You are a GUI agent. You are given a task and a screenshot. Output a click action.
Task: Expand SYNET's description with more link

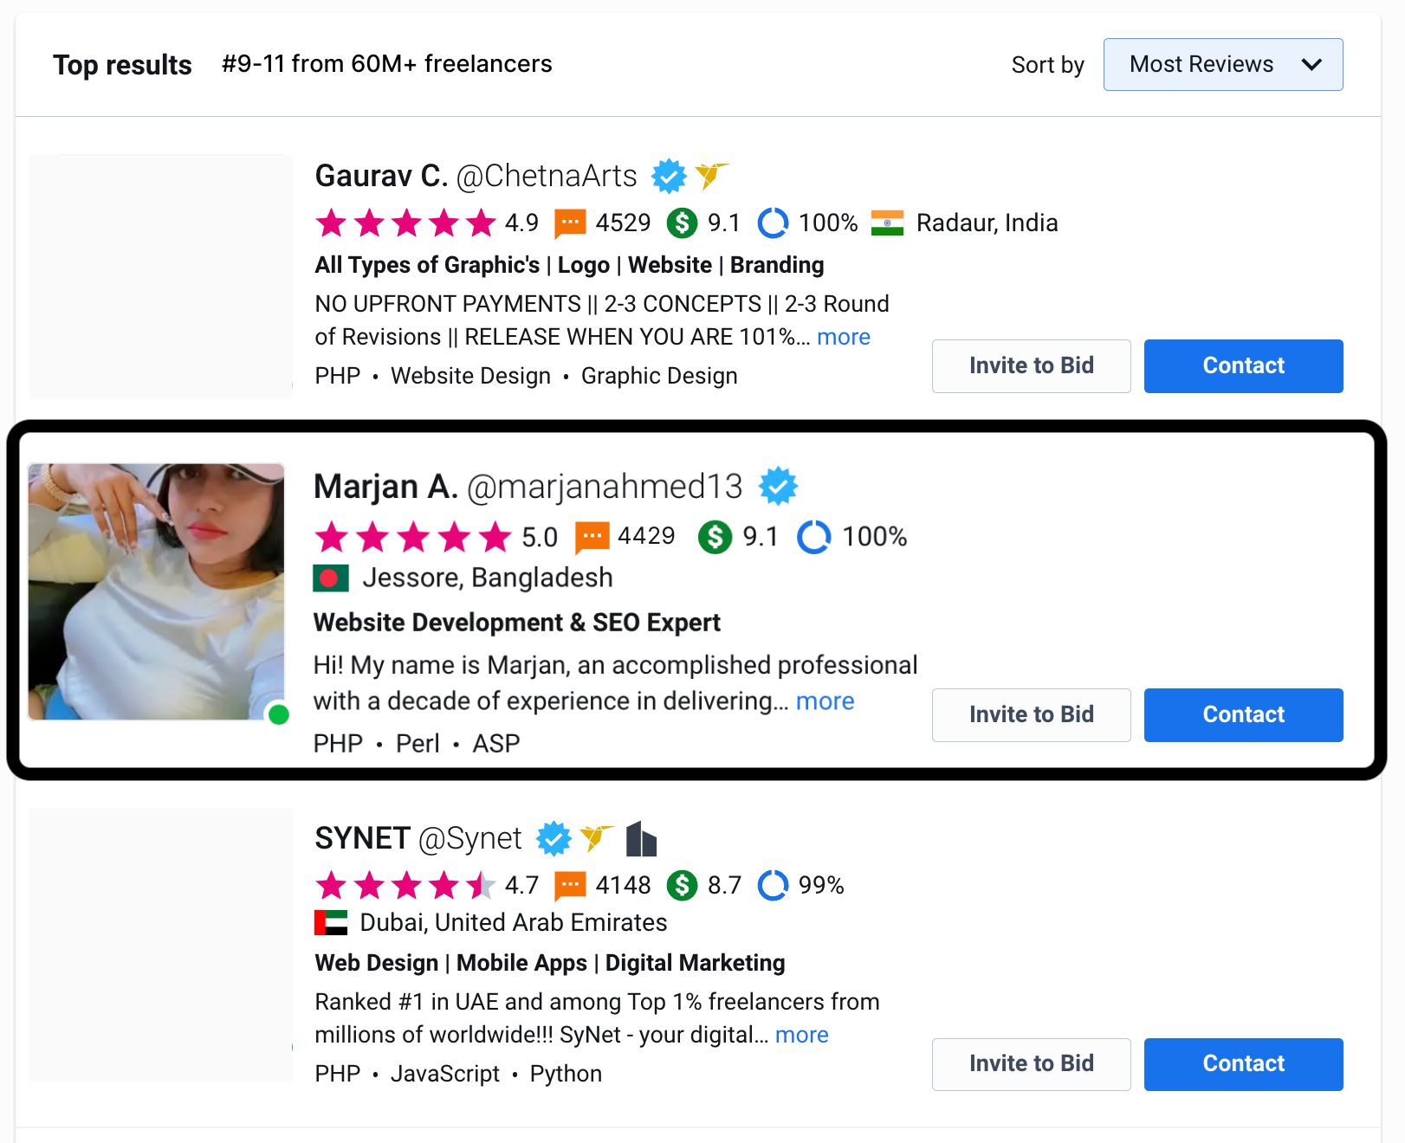(x=801, y=1035)
